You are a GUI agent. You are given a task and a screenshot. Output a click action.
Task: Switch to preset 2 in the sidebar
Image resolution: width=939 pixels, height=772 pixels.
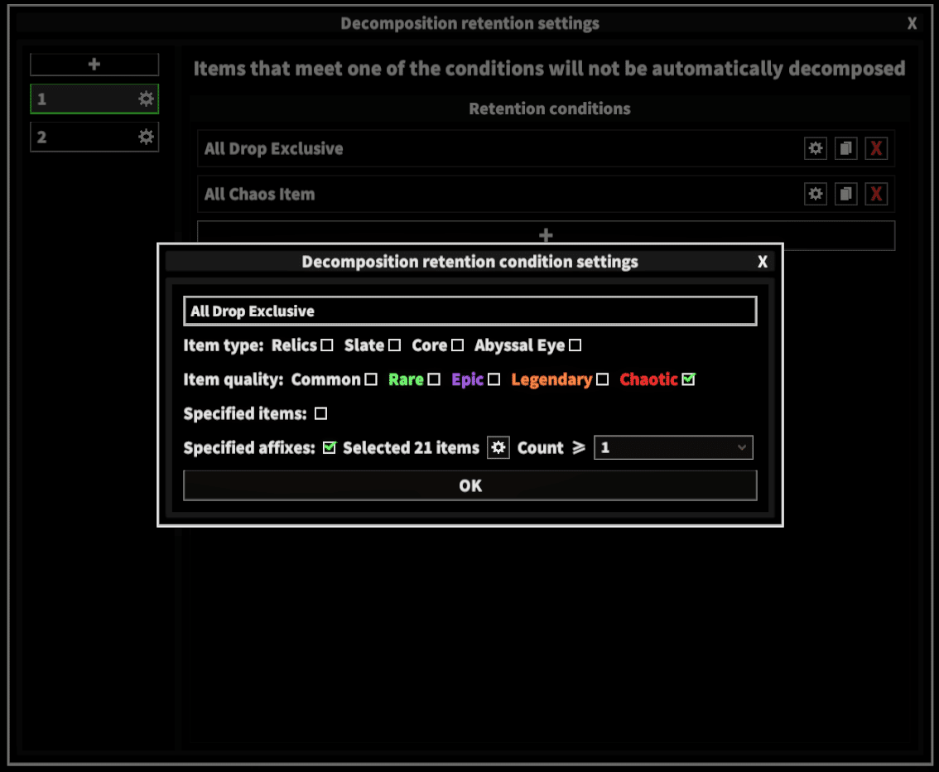[94, 138]
